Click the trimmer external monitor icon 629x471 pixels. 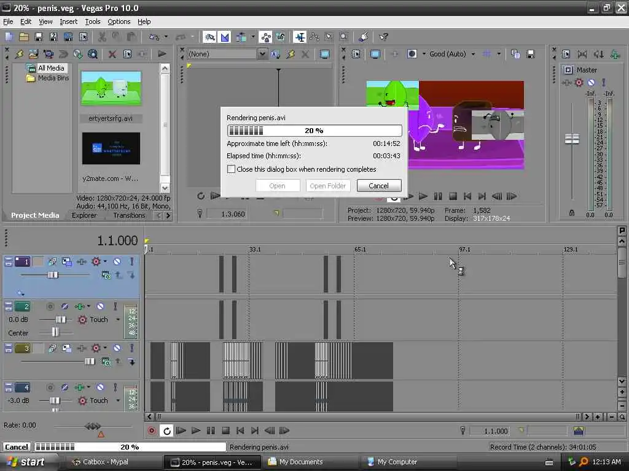coord(325,54)
